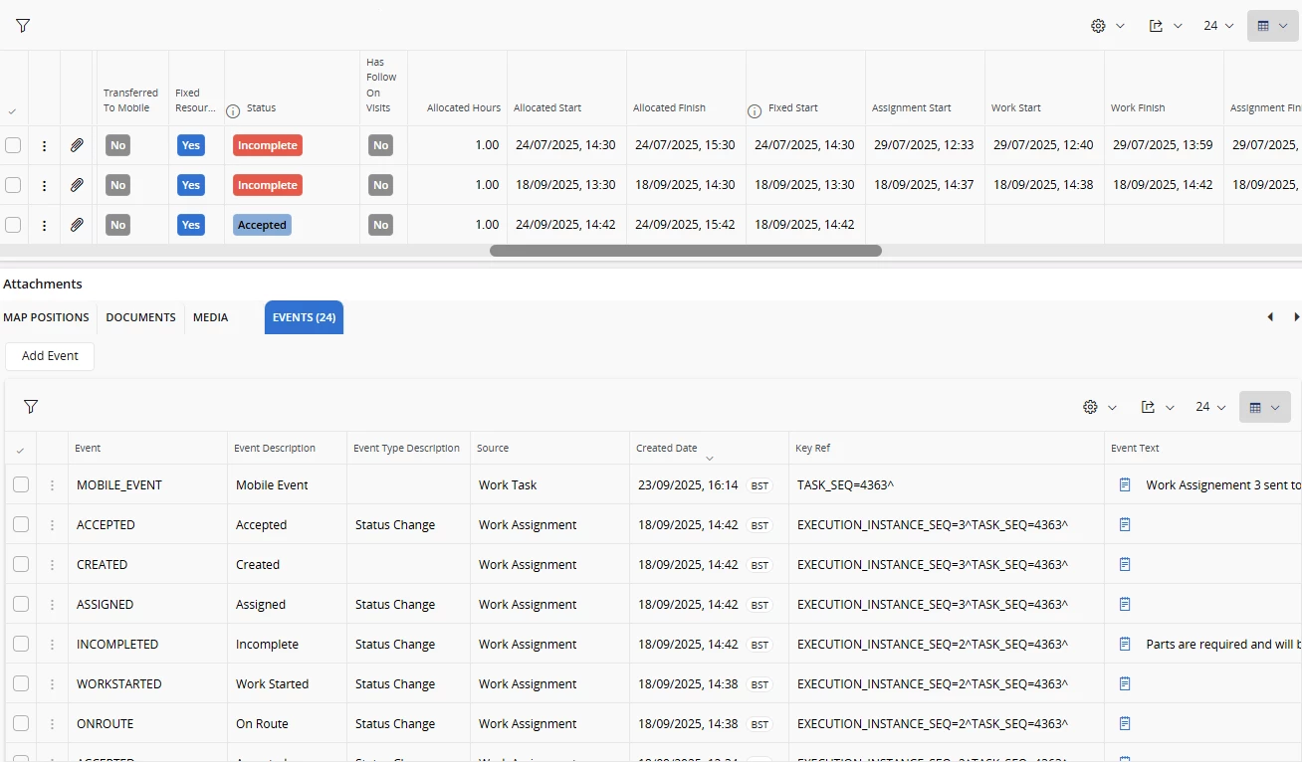Expand the top settings gear dropdown
Screen dimensions: 1302x762
1107,26
